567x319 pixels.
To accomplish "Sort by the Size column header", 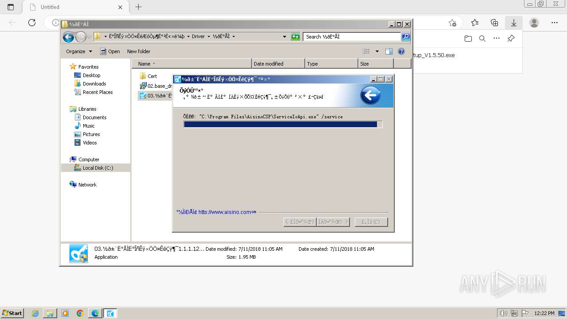I will click(x=376, y=64).
